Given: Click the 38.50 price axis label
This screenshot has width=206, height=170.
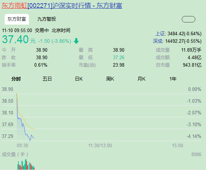Looking at the screenshot, I should (x=7, y=101).
